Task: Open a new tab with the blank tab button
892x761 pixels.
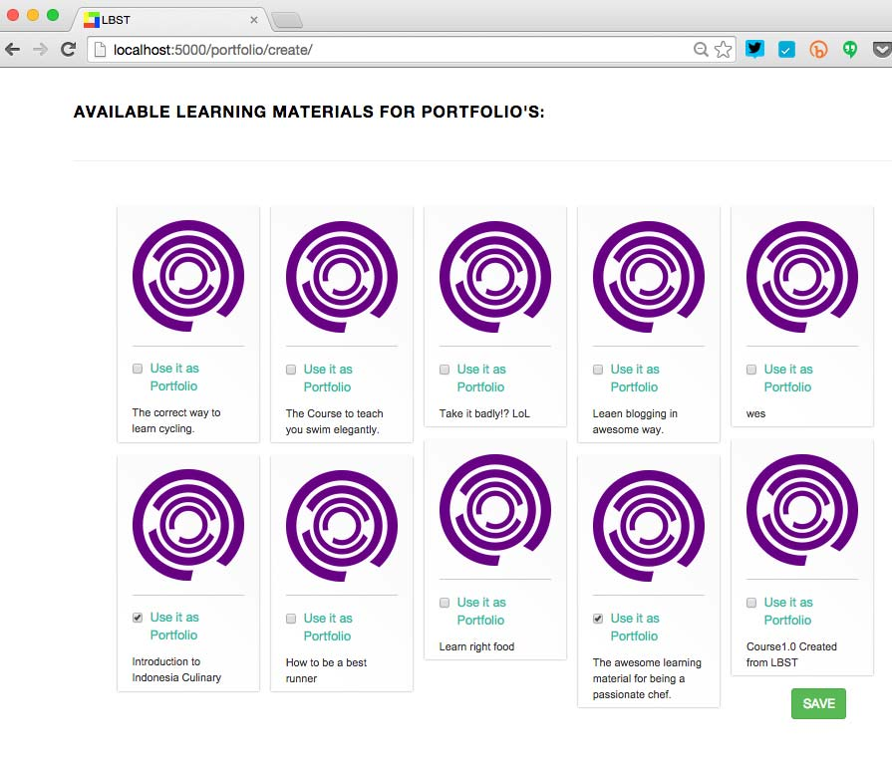Action: 287,21
